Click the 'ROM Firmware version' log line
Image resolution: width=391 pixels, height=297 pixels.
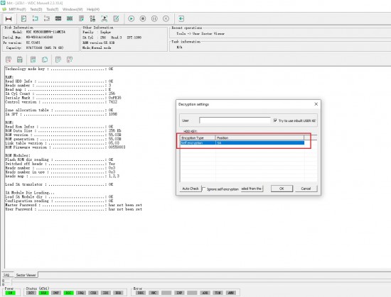pyautogui.click(x=65, y=147)
